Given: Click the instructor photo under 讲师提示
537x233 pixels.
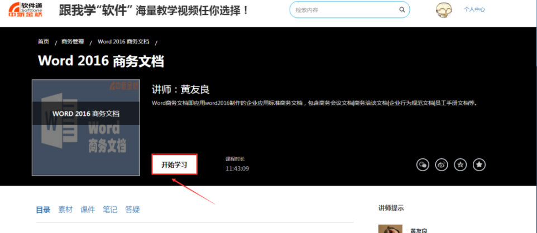Looking at the screenshot, I should (390, 229).
